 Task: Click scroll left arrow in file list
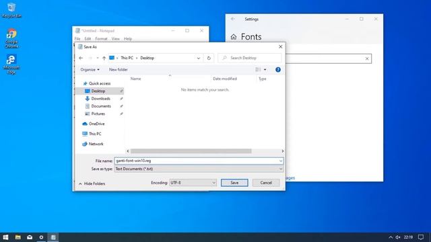(128, 151)
